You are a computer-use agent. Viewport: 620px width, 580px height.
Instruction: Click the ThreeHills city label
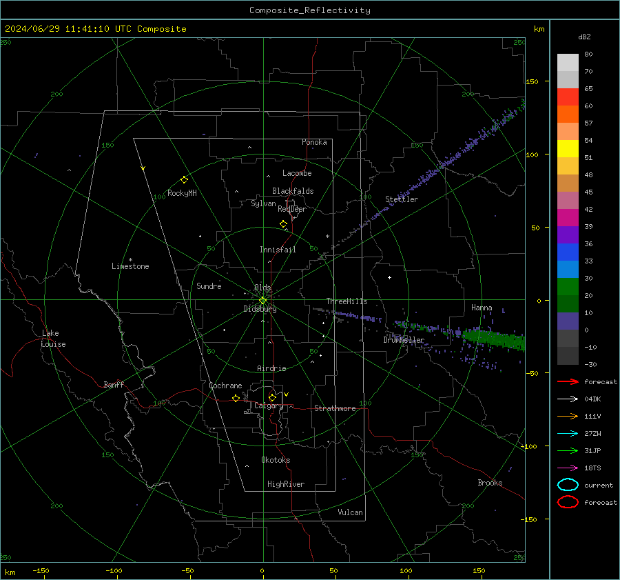click(x=347, y=301)
